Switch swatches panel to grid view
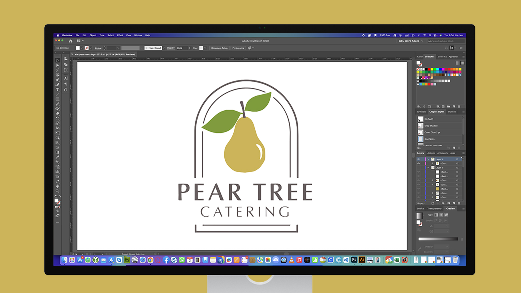This screenshot has height=293, width=521. pos(462,63)
